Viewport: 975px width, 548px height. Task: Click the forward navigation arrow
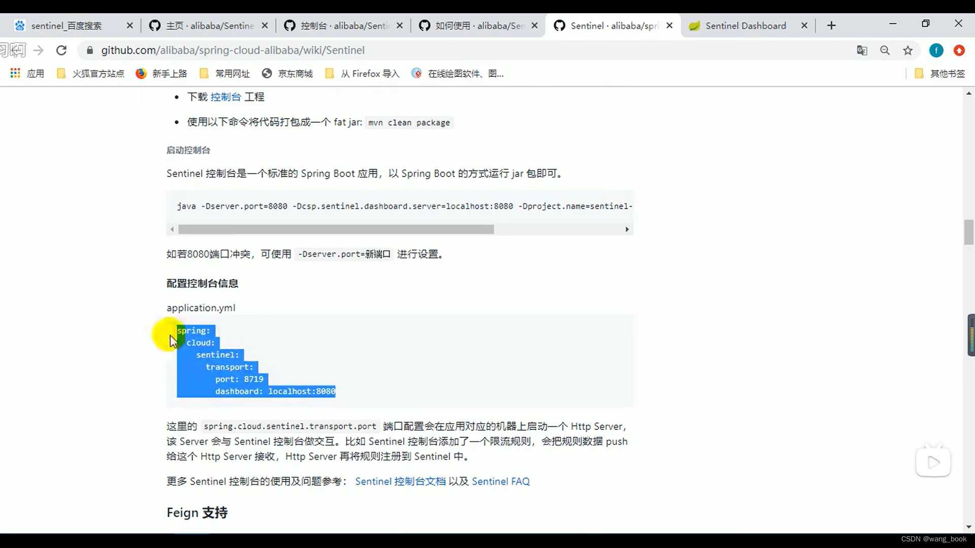coord(39,50)
